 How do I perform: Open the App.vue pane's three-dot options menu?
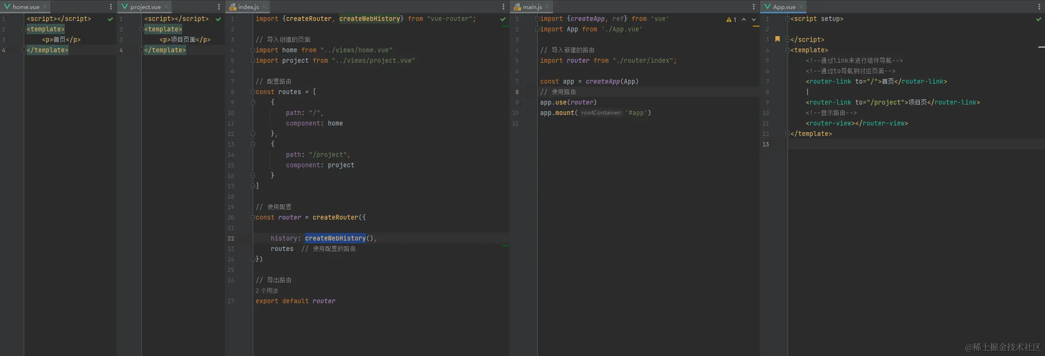(1039, 7)
